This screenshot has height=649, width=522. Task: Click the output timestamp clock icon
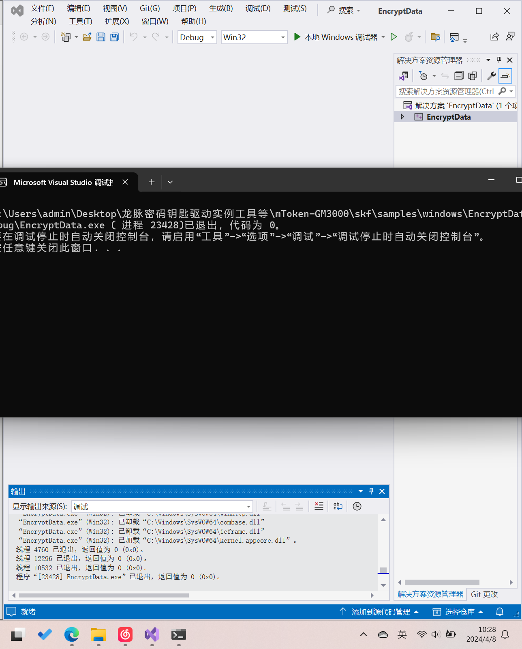[357, 506]
